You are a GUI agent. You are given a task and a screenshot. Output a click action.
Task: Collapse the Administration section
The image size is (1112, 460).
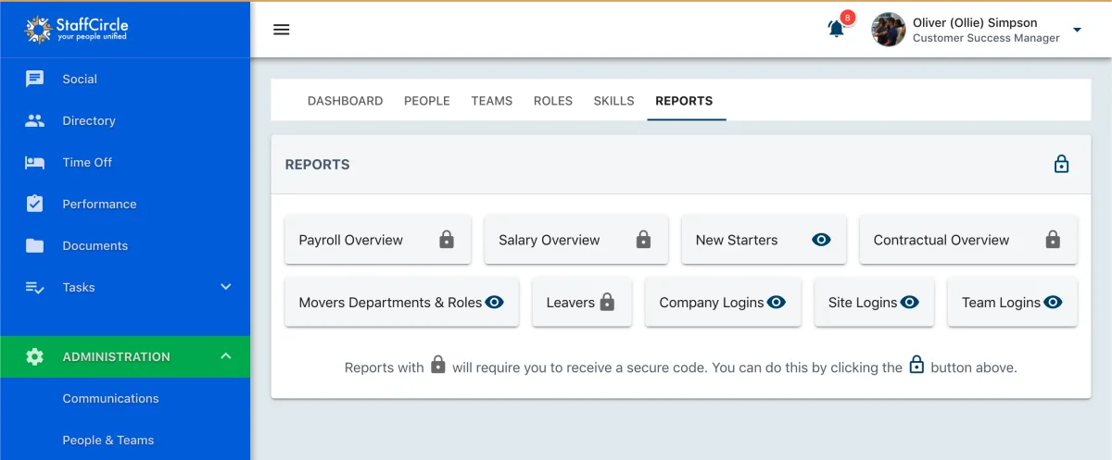(x=225, y=356)
